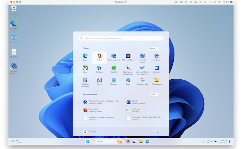The width and height of the screenshot is (242, 149).
Task: Click the Start menu power button
Action: pyautogui.click(x=158, y=131)
